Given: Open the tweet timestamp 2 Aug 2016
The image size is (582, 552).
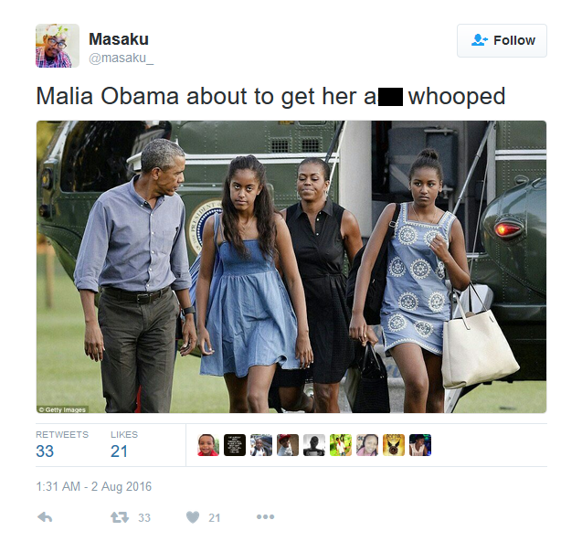Looking at the screenshot, I should coord(94,486).
